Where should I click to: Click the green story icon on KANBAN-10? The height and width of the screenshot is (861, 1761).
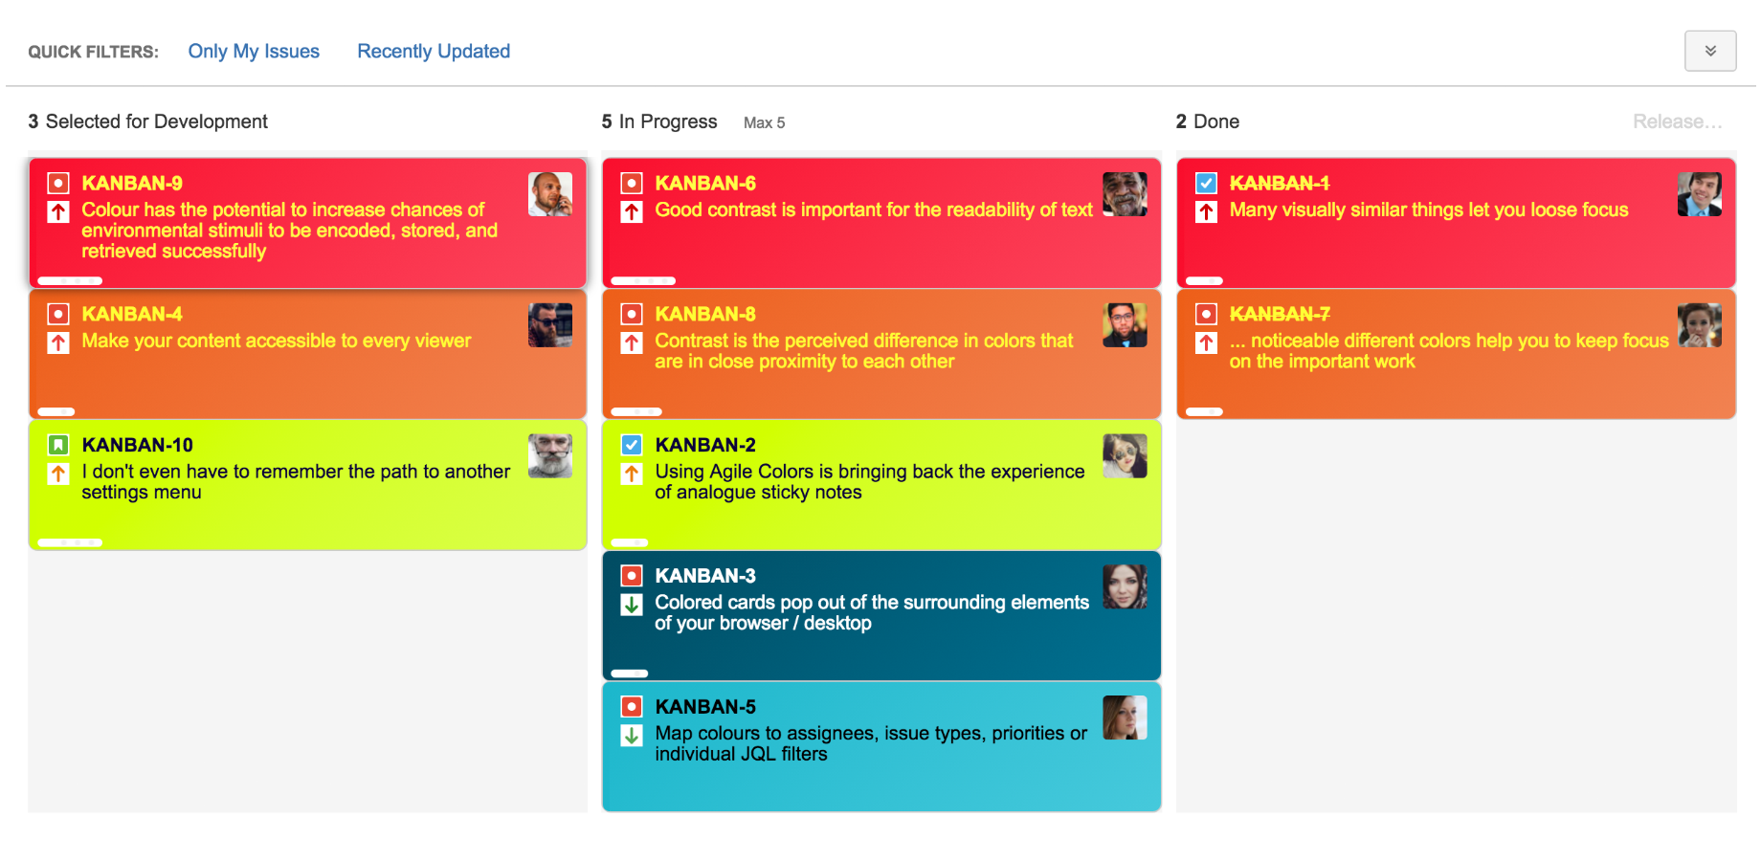58,445
